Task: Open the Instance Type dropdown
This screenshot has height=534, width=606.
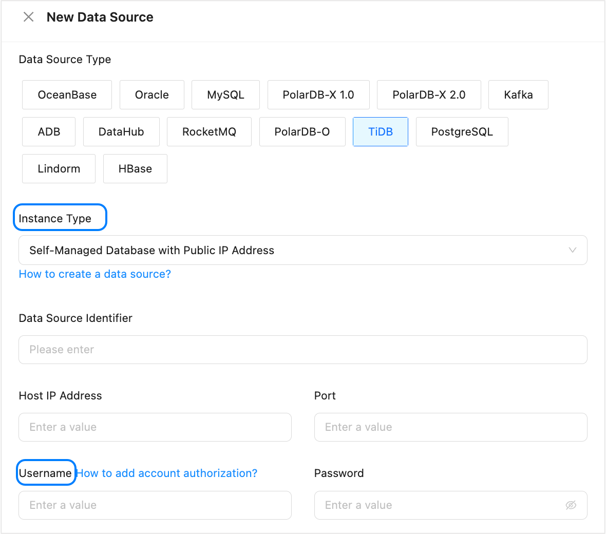Action: (x=303, y=250)
